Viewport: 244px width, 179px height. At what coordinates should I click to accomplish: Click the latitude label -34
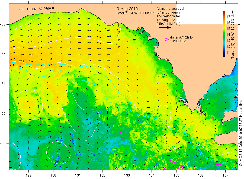(3, 84)
